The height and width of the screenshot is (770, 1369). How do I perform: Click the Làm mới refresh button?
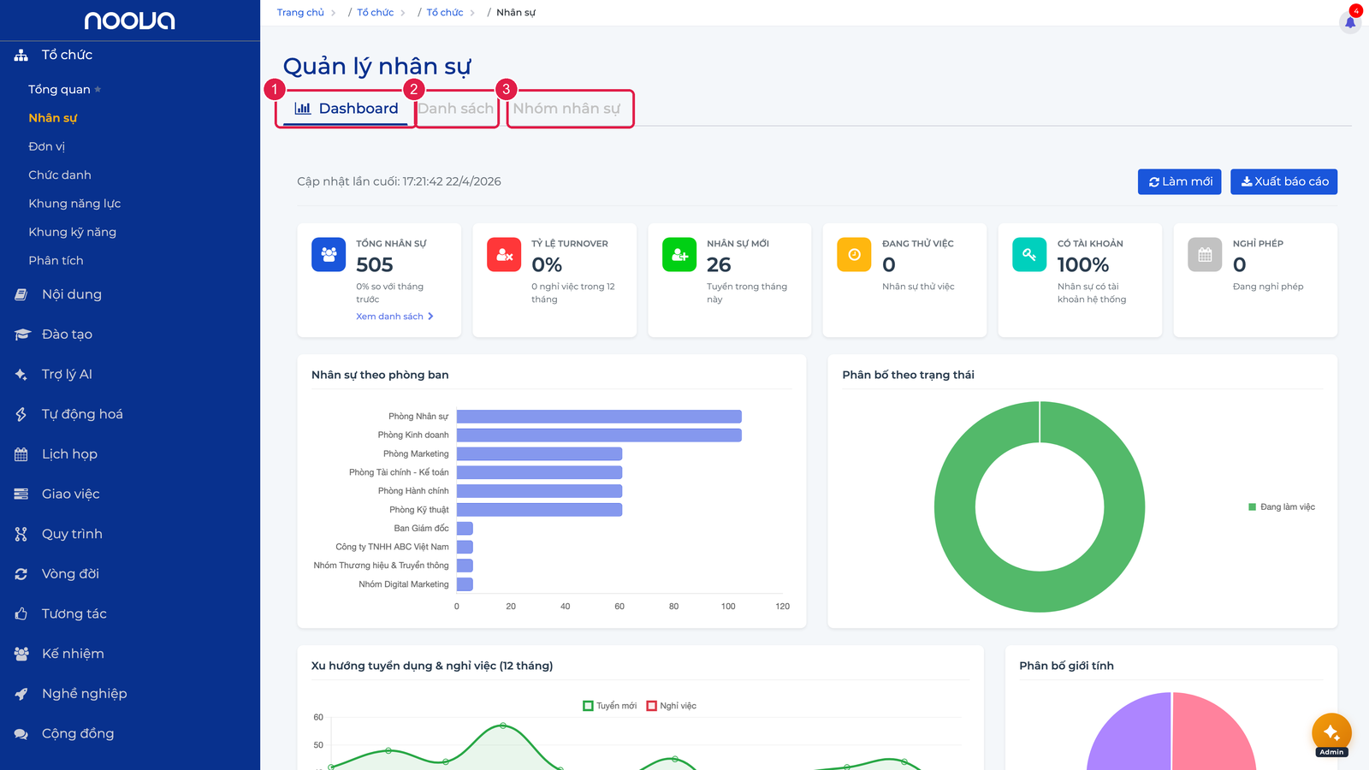pos(1180,181)
